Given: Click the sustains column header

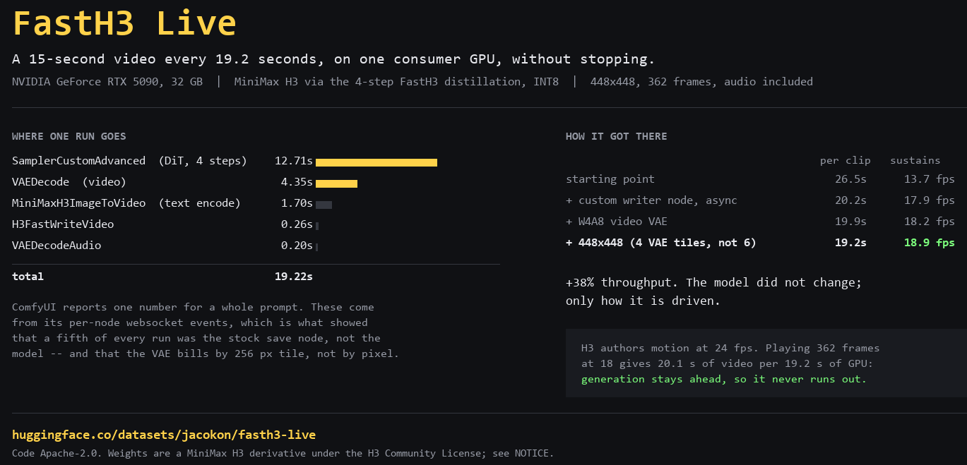Looking at the screenshot, I should pos(915,160).
